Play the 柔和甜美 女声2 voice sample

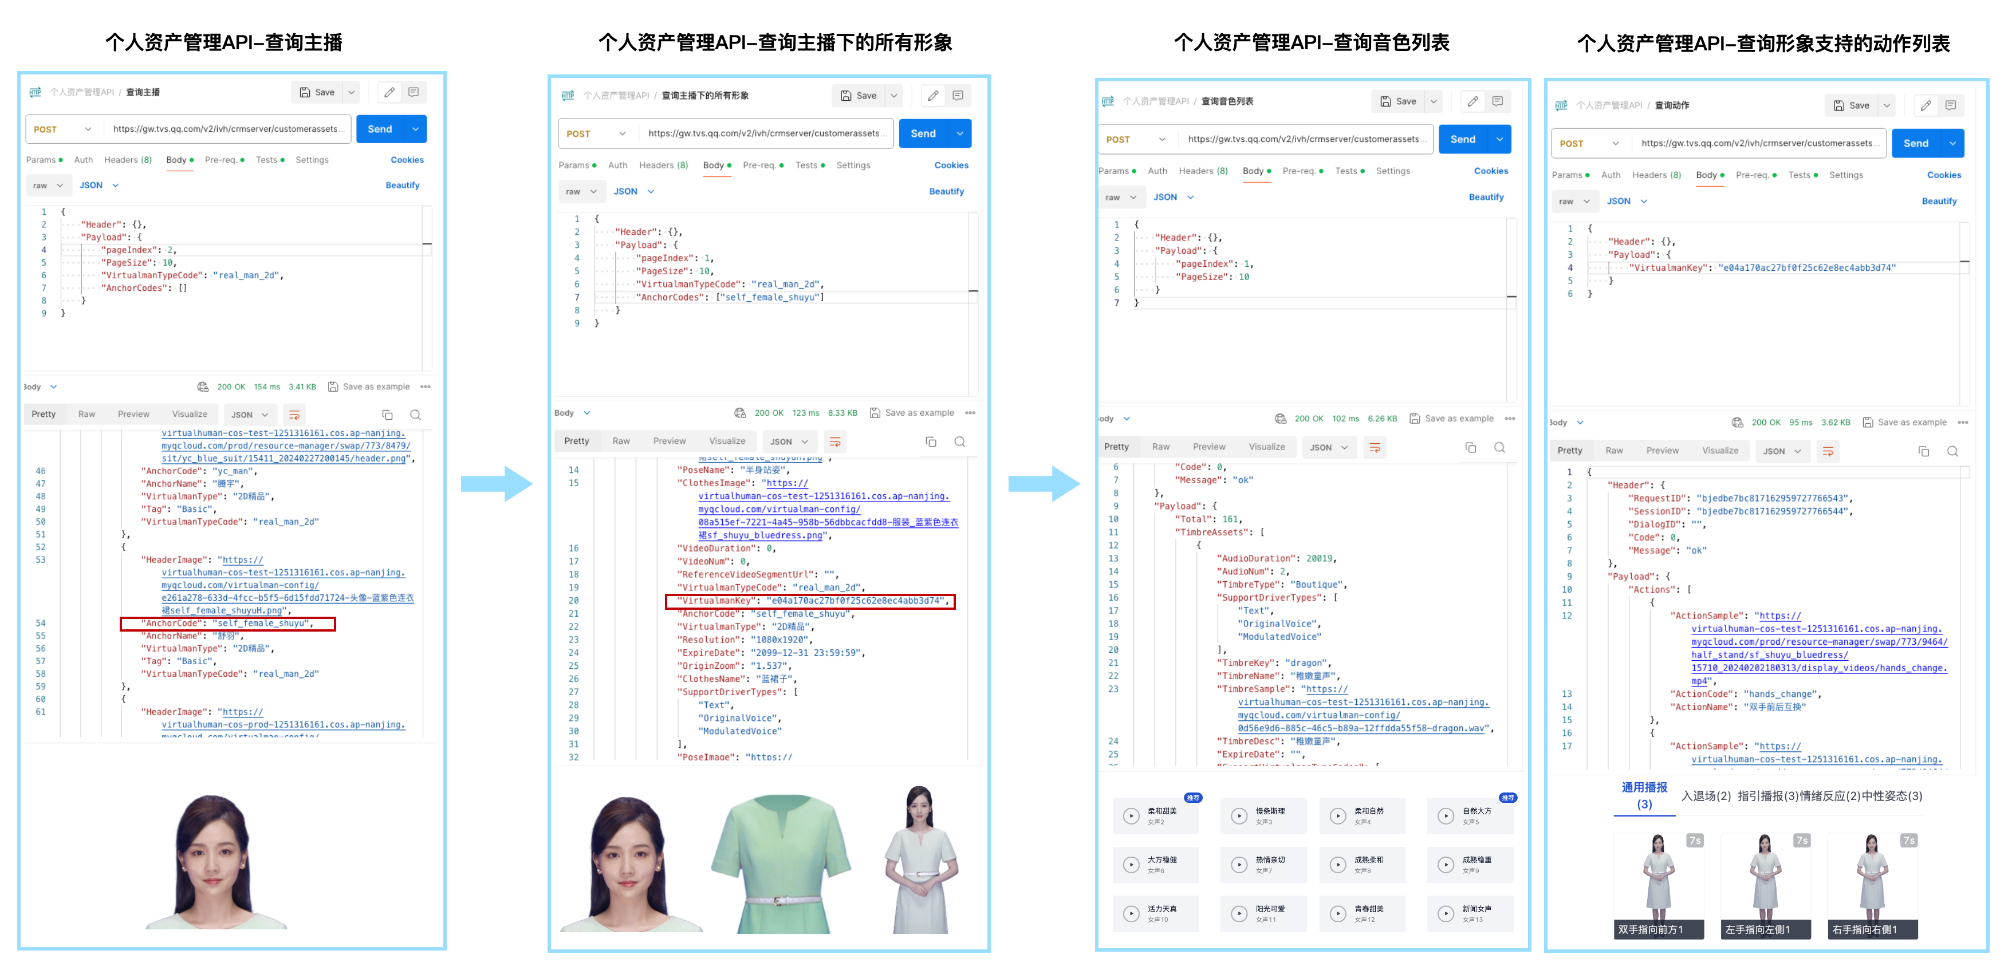[1130, 816]
